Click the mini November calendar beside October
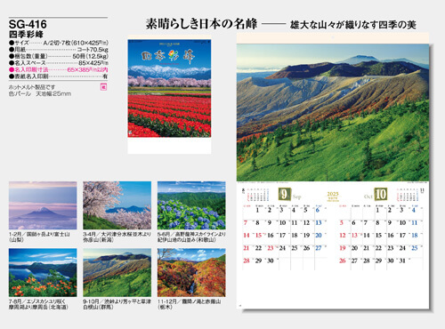This screenshot has height=329, width=445. [410, 195]
